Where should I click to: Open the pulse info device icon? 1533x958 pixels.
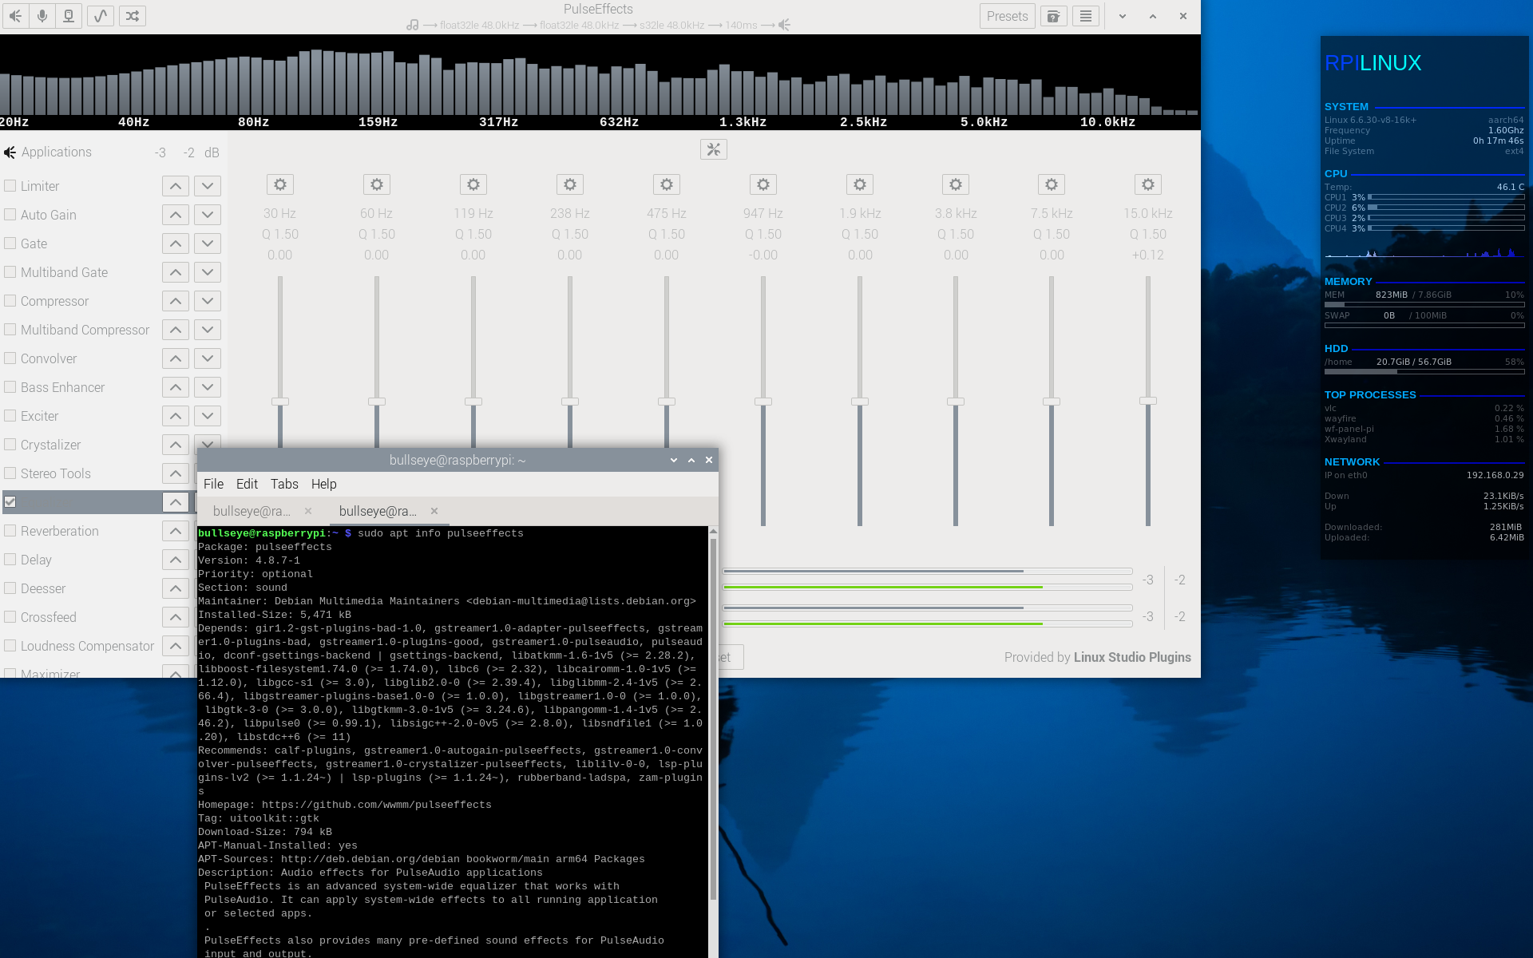(x=69, y=16)
